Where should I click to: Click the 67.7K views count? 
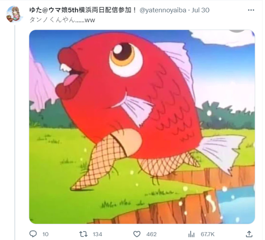(x=207, y=234)
